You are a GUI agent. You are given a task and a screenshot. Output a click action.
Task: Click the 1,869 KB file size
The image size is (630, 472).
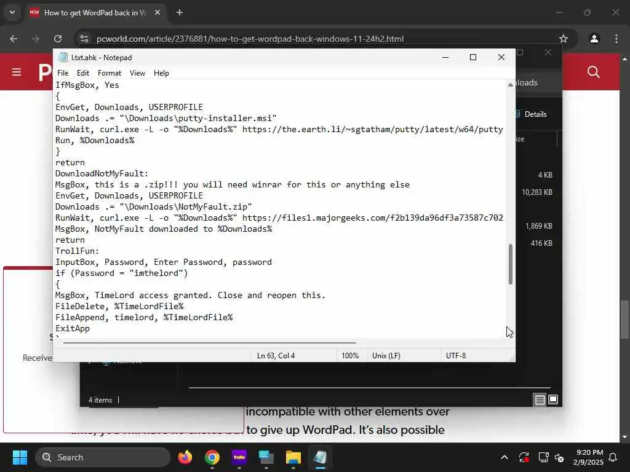(x=539, y=226)
